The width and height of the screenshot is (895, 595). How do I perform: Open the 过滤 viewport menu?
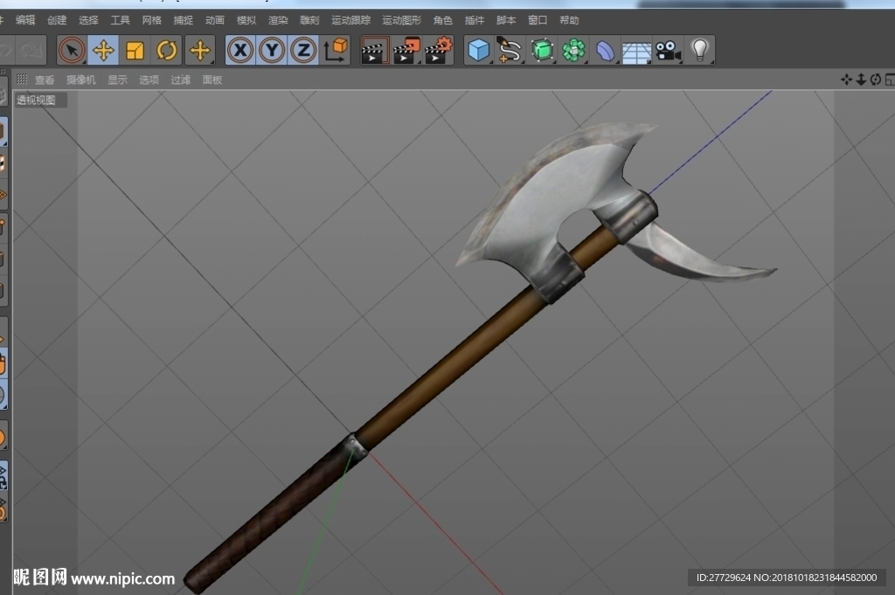[180, 80]
